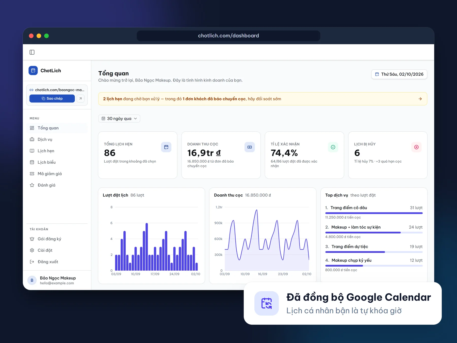Click the calendar icon in Tổng lịch hẹn card

pyautogui.click(x=166, y=147)
